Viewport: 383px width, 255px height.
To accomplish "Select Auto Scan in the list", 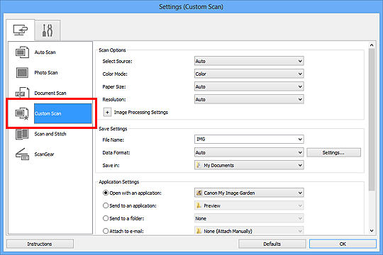I will point(45,52).
